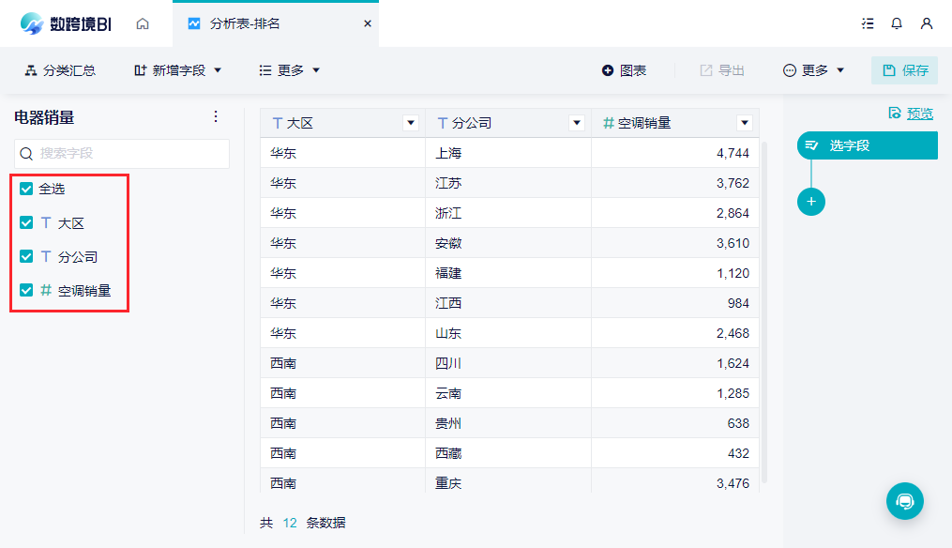952x548 pixels.
Task: Open the 分公司 column dropdown arrow
Action: [x=577, y=123]
